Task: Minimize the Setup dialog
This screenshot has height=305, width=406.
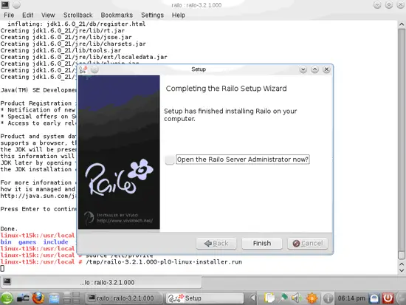Action: 303,69
